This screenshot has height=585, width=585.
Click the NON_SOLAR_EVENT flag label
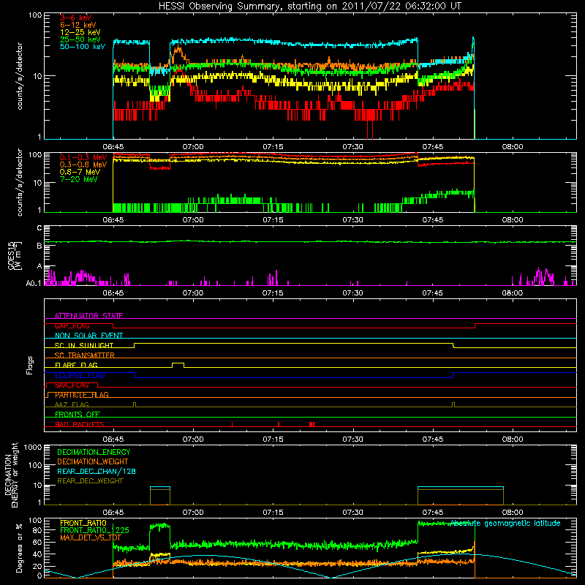click(x=88, y=336)
